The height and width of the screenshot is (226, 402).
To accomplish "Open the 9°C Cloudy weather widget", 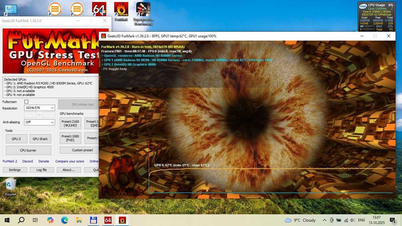I will 300,220.
